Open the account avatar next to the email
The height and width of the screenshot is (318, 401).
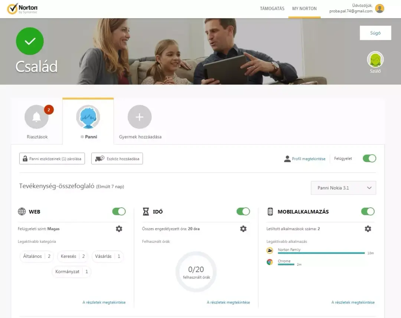379,9
